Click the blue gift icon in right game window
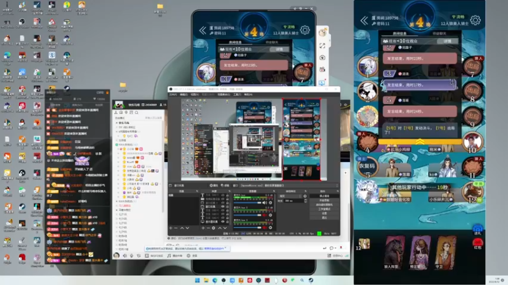The height and width of the screenshot is (285, 508). (x=478, y=229)
